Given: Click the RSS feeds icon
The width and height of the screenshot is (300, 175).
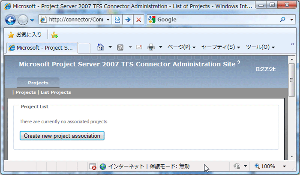Looking at the screenshot, I should click(x=120, y=47).
